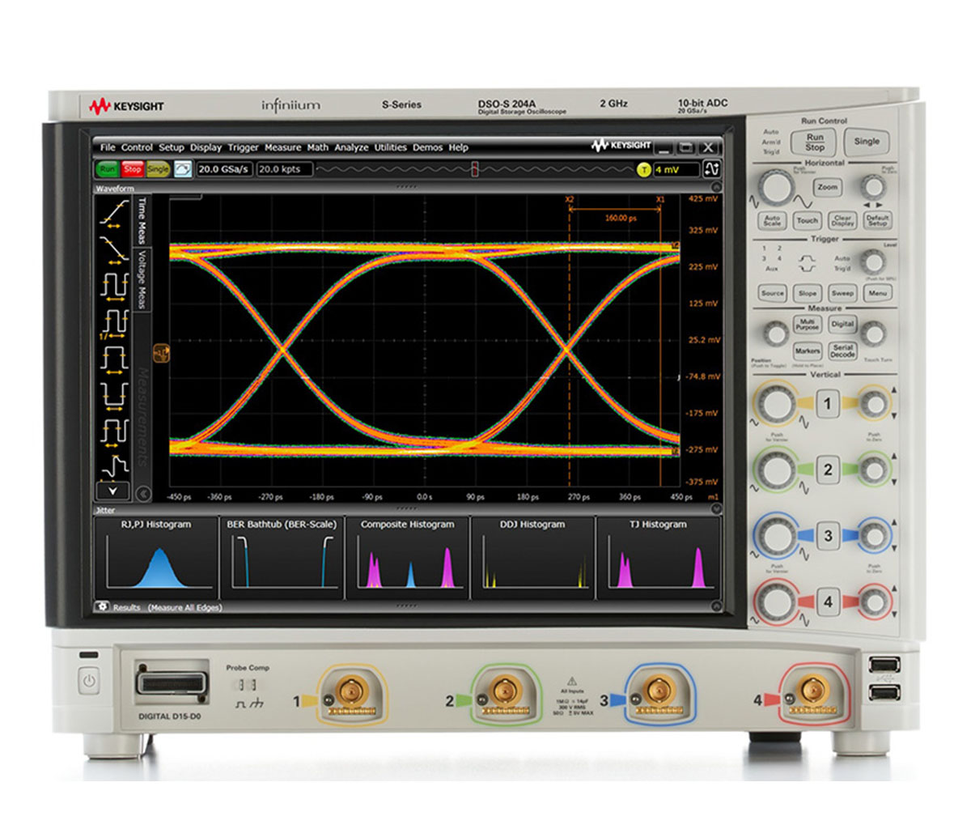Select the period measurement icon

tap(112, 286)
